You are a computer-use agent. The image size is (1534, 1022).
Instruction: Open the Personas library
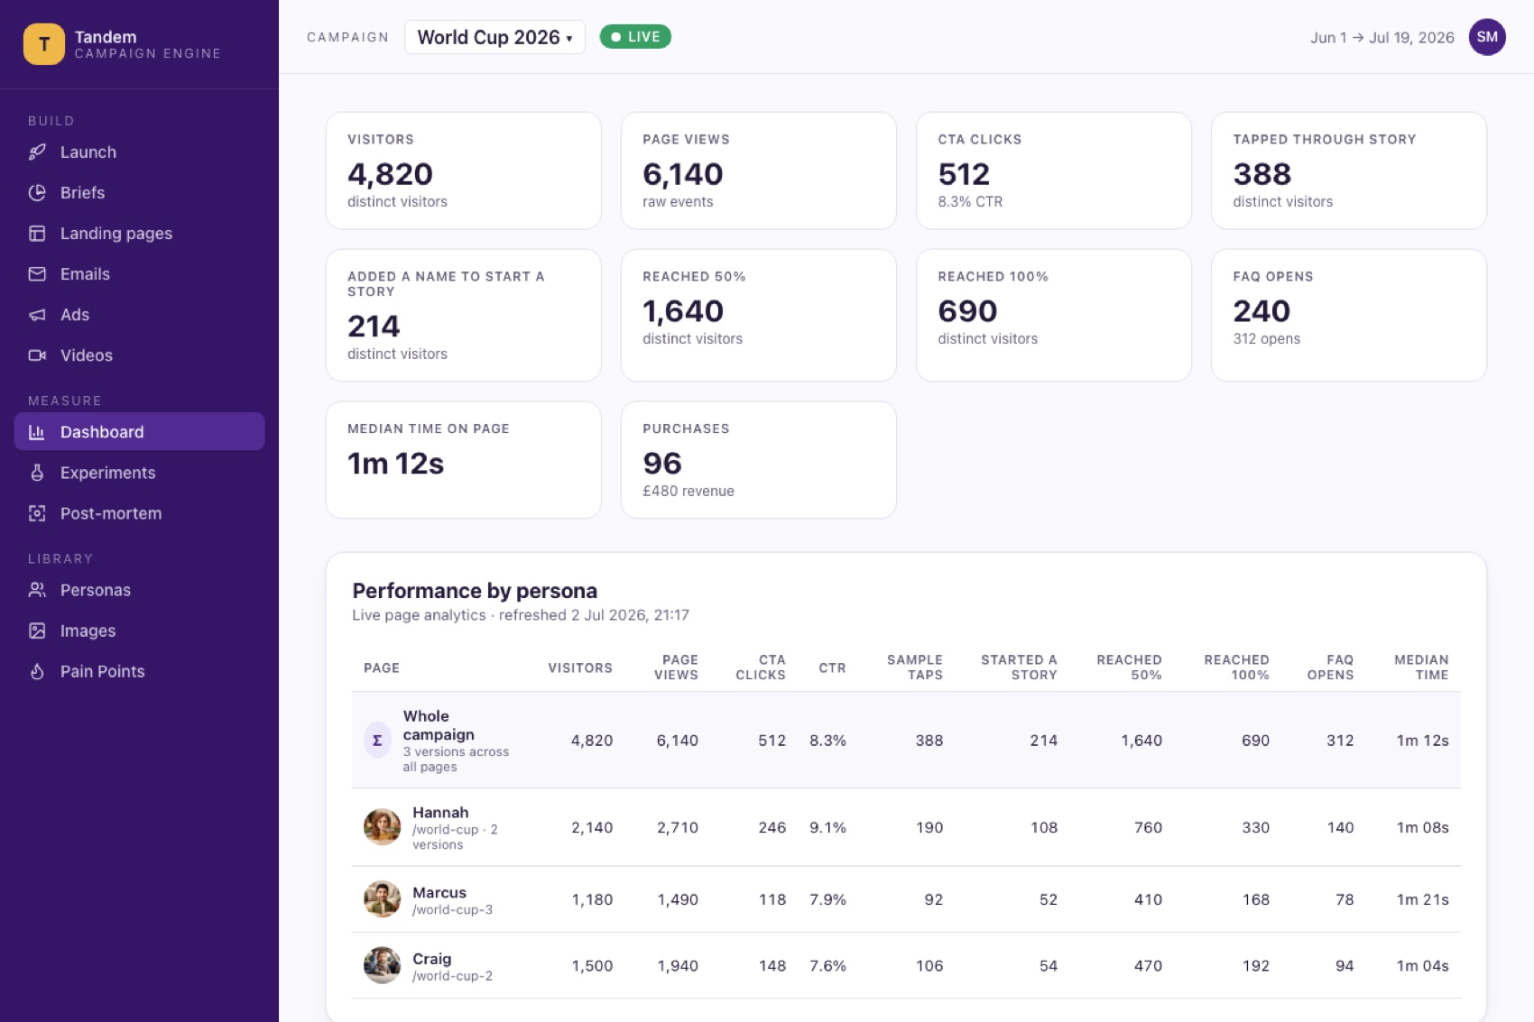pyautogui.click(x=140, y=590)
